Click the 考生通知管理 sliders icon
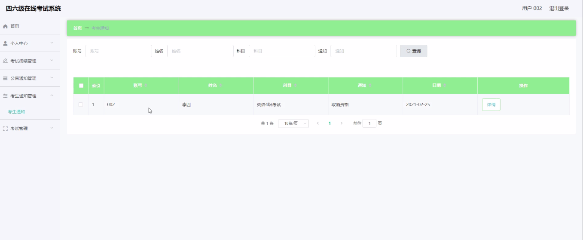The width and height of the screenshot is (583, 240). tap(5, 96)
